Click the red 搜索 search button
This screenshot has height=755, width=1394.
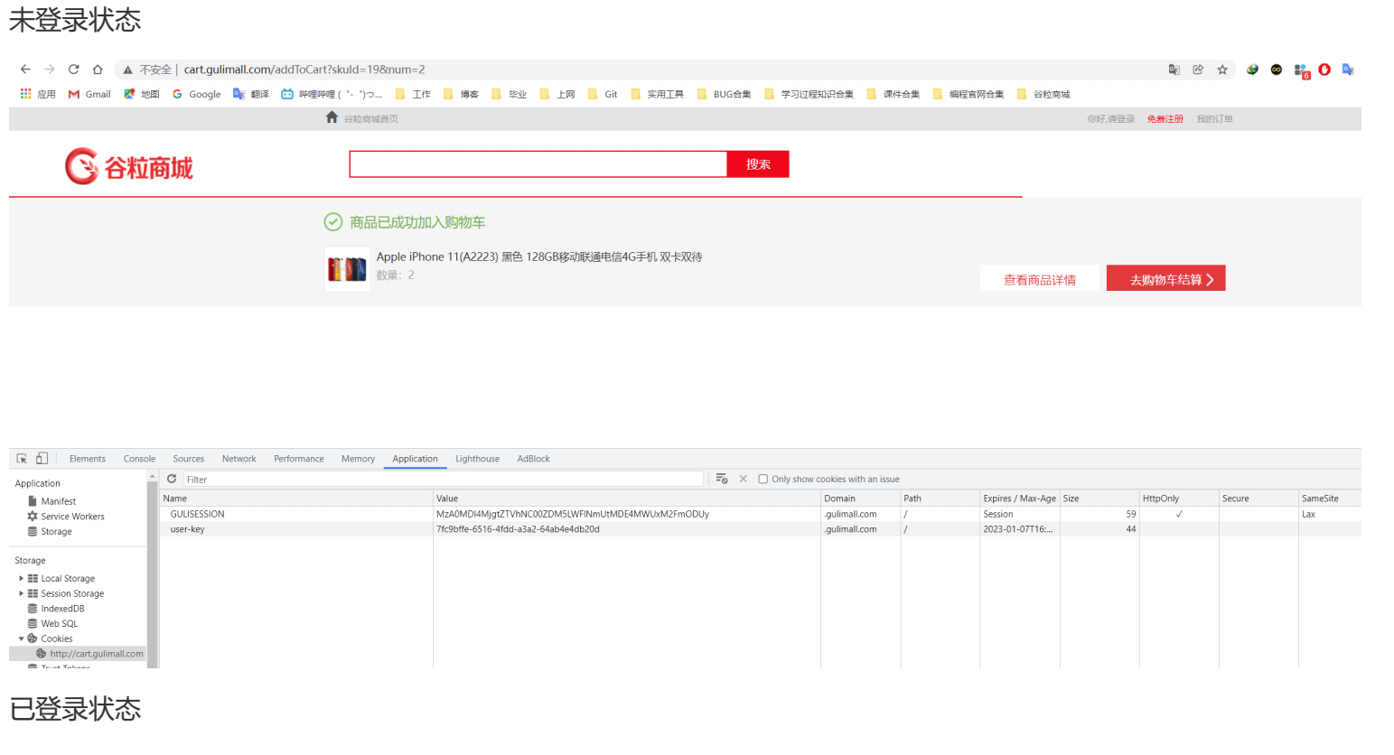[x=758, y=164]
